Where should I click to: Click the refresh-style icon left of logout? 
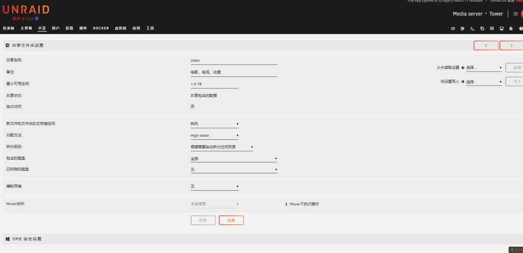coord(452,28)
